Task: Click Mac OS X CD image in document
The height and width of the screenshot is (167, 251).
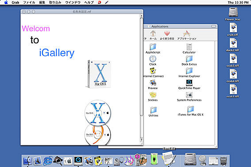Action: [x=98, y=113]
